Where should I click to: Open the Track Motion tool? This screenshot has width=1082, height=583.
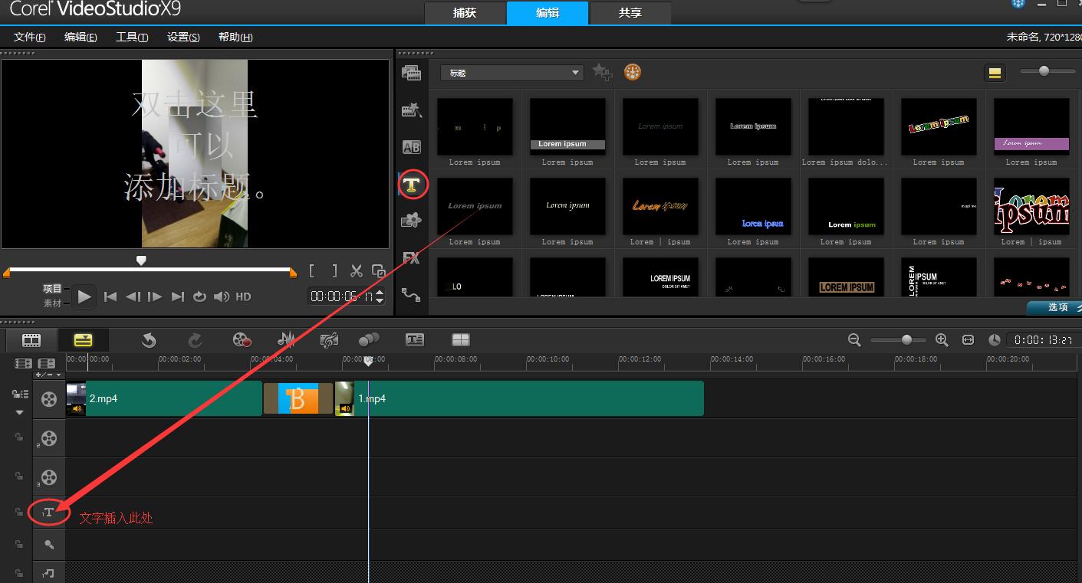370,339
